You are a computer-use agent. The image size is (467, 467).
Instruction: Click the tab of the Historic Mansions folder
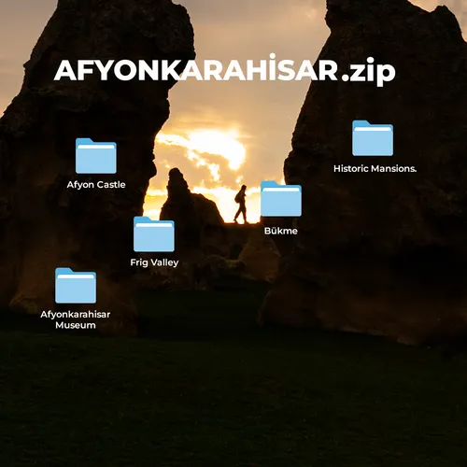tap(361, 123)
